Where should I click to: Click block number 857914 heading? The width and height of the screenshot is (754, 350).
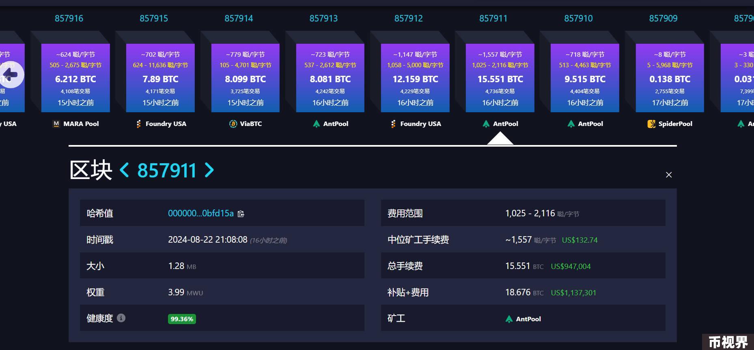click(239, 18)
